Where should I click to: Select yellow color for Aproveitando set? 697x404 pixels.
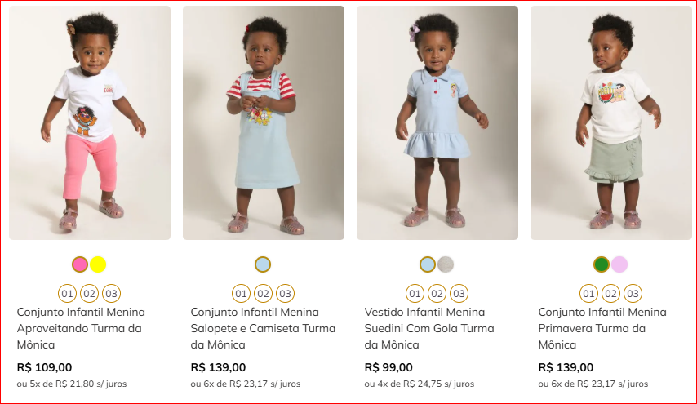point(98,264)
